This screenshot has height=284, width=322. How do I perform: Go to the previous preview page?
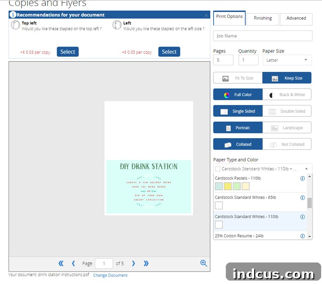tap(73, 263)
